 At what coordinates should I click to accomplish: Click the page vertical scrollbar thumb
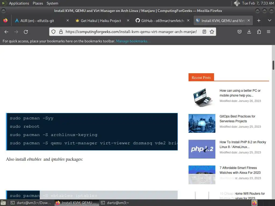[x=273, y=65]
